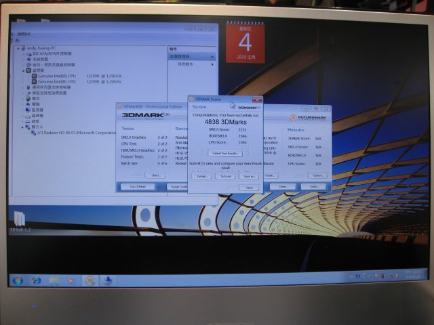
Task: Collapse the andy_huang-PC root node
Action: tap(18, 48)
